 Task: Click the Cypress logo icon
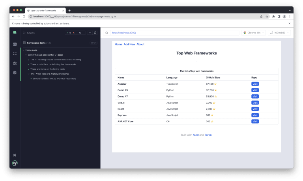pos(15,163)
